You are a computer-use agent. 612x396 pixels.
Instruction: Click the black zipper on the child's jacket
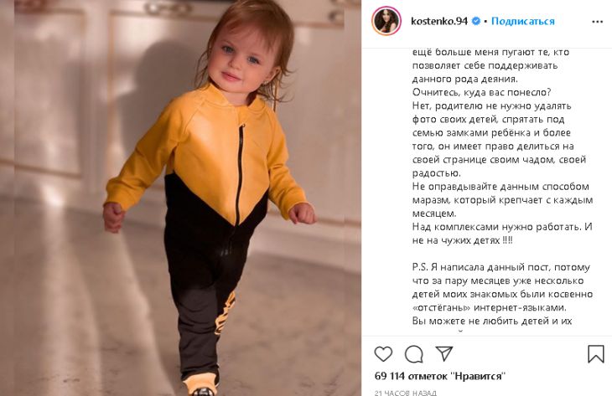(240, 175)
